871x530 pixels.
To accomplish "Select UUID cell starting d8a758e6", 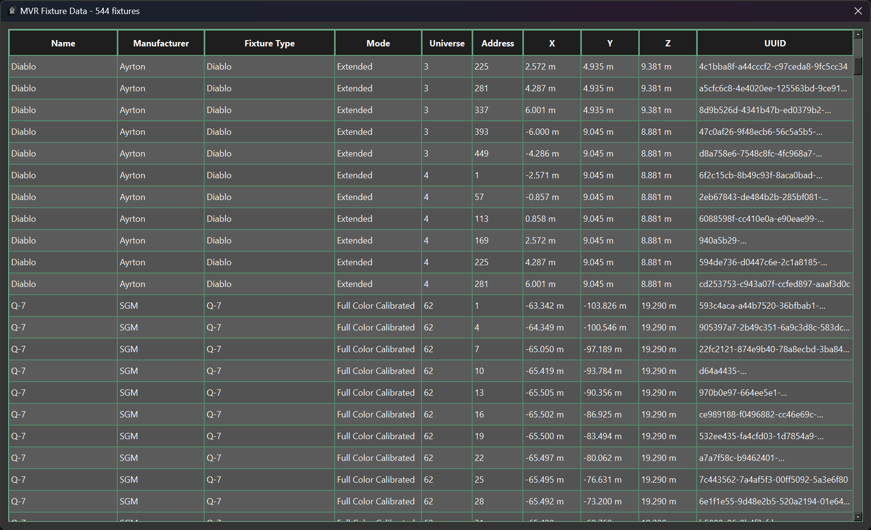I will [x=775, y=154].
